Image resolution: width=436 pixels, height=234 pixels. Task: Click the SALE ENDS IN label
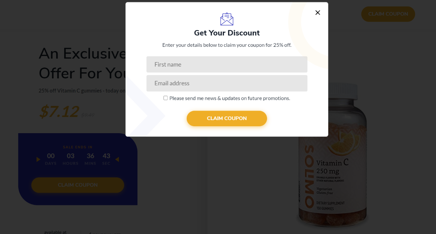point(77,147)
